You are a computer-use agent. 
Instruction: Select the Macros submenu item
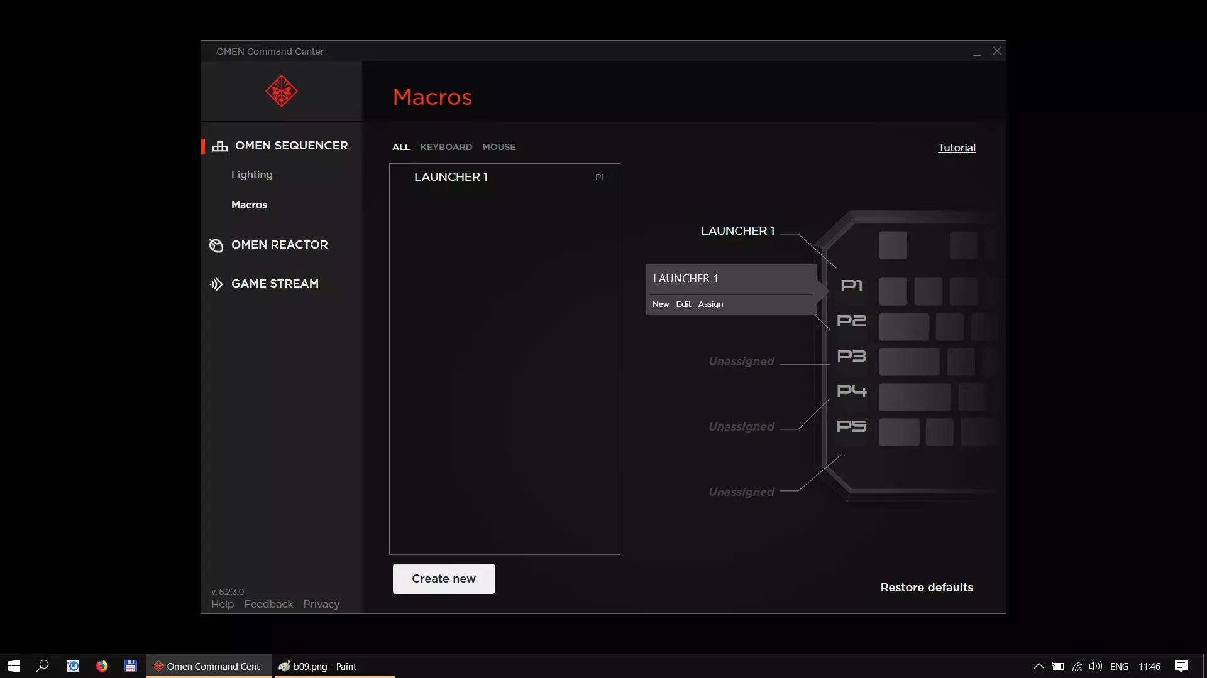click(x=249, y=205)
